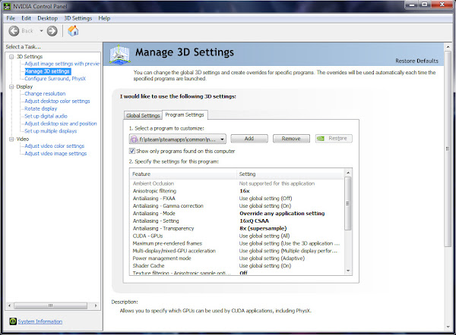Screen dimensions: 456x335
Task: Click the Restore button
Action: [334, 139]
